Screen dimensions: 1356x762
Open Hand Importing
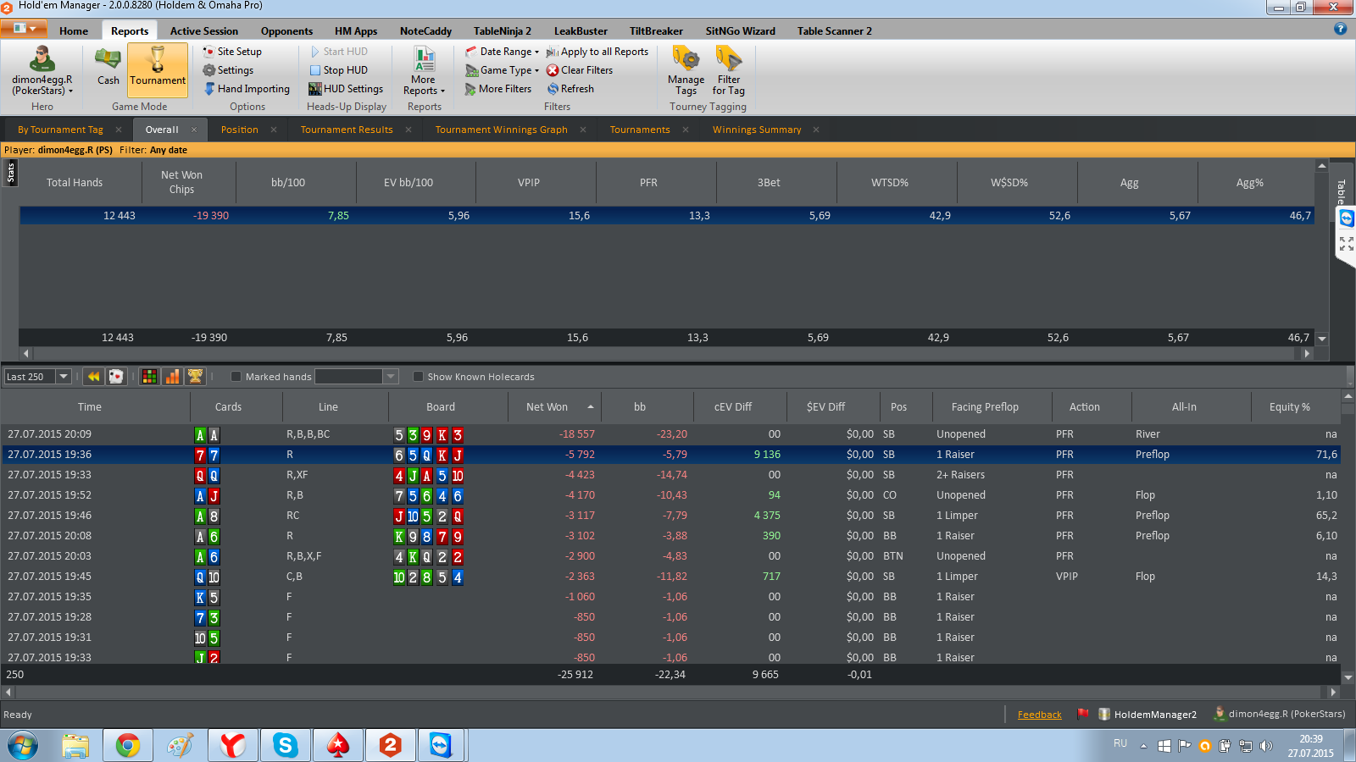pos(247,89)
